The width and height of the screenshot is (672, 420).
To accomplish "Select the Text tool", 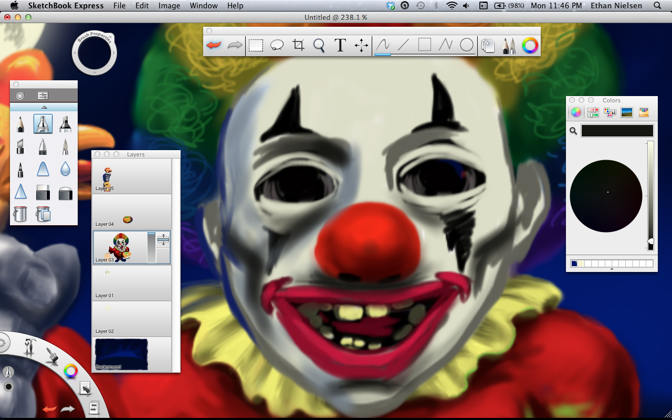I will tap(340, 46).
